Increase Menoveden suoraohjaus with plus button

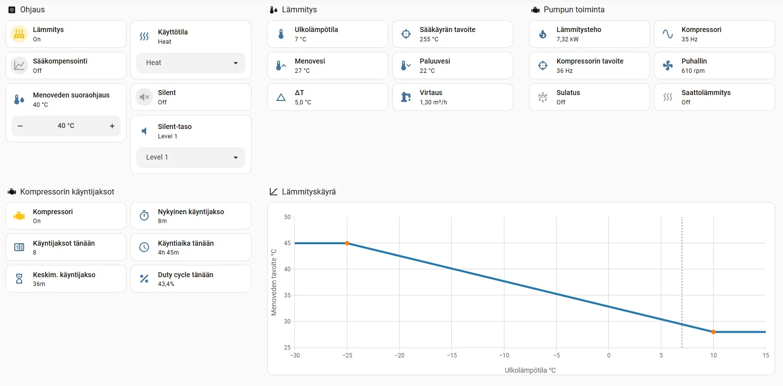(x=112, y=126)
